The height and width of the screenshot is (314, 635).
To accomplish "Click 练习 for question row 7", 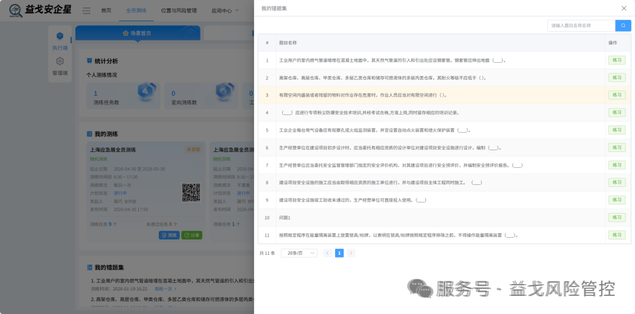I will tap(617, 165).
